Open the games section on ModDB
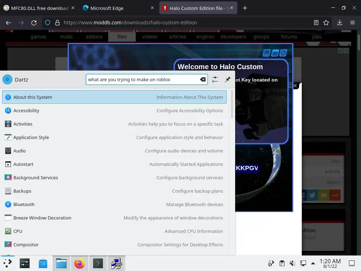The image size is (361, 271). pos(38,37)
